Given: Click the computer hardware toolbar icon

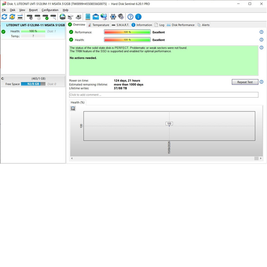Looking at the screenshot, I should tap(78, 17).
